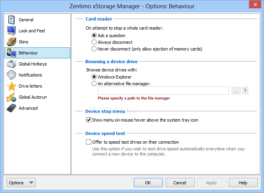
Task: Click the Card reader section heading
Action: tap(99, 19)
